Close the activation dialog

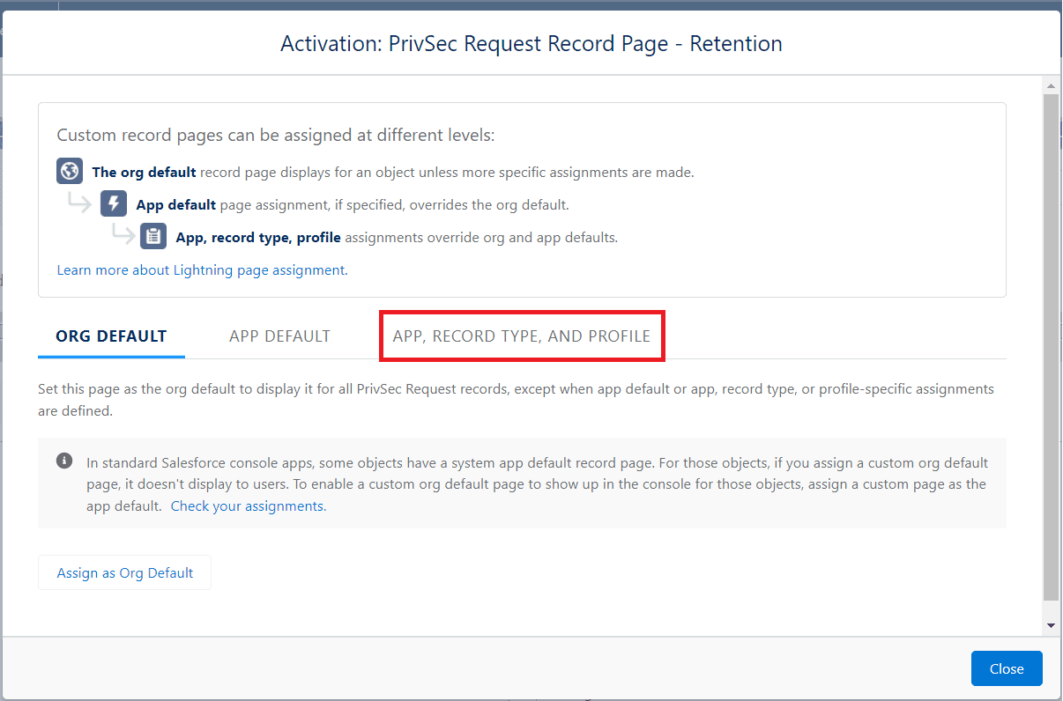coord(1007,668)
